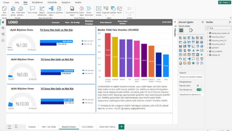The image size is (232, 131).
Task: Click %10.00 gauge visual
Action: click(x=22, y=101)
